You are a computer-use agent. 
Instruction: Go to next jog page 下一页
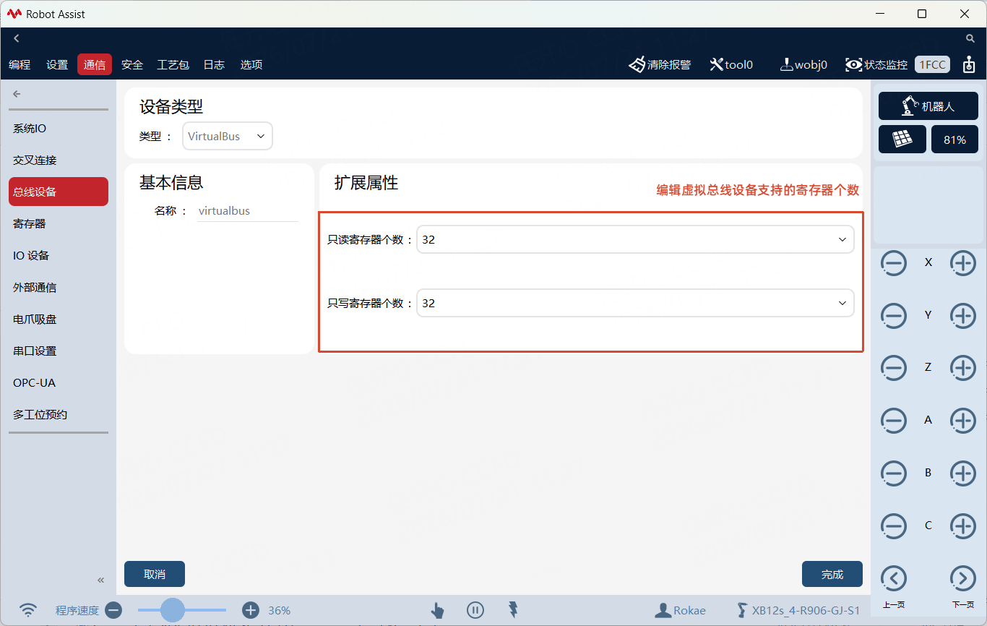tap(963, 578)
